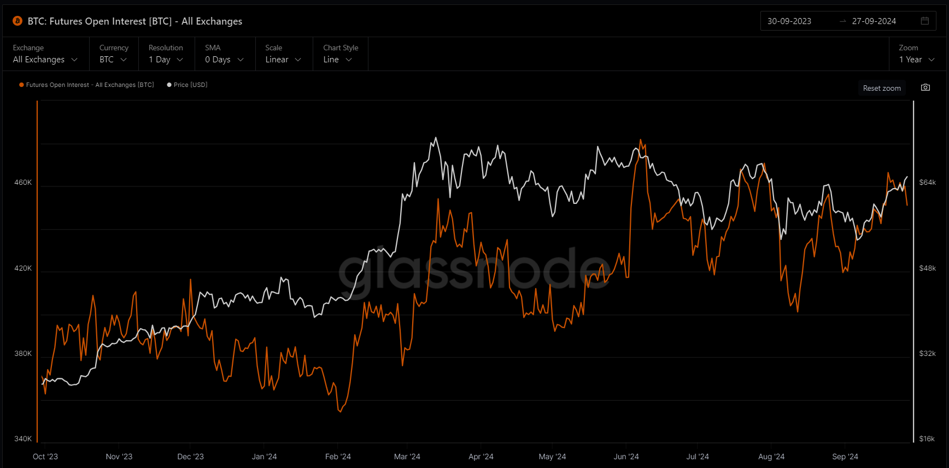Click the date range arrow separator
Viewport: 949px width, 468px height.
click(x=842, y=21)
